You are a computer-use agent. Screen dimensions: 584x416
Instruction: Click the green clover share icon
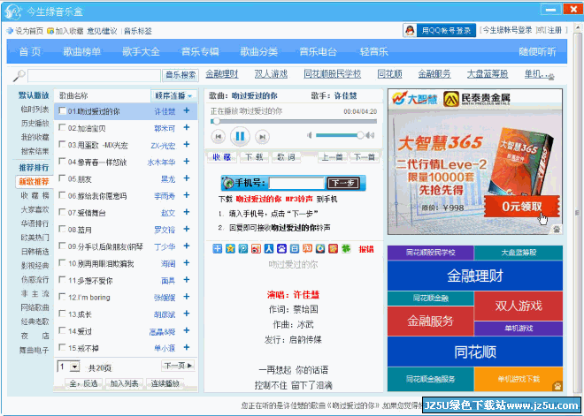coord(346,249)
